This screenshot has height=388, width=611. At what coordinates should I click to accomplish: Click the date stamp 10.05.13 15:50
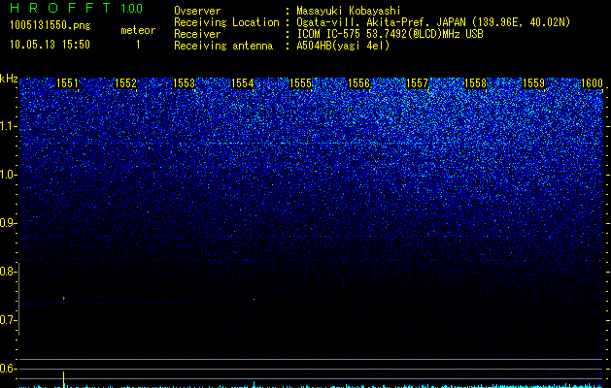50,45
